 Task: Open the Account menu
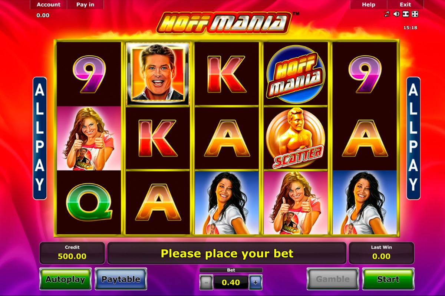point(49,4)
